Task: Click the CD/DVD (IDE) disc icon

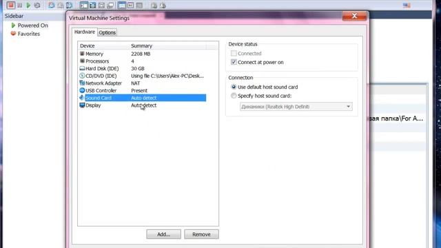Action: coord(82,76)
